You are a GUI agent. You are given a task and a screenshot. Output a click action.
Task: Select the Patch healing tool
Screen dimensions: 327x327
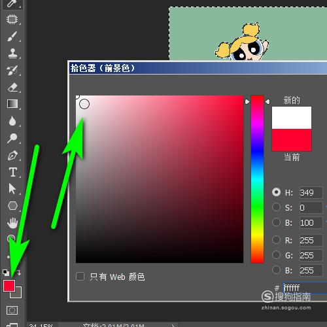point(12,19)
